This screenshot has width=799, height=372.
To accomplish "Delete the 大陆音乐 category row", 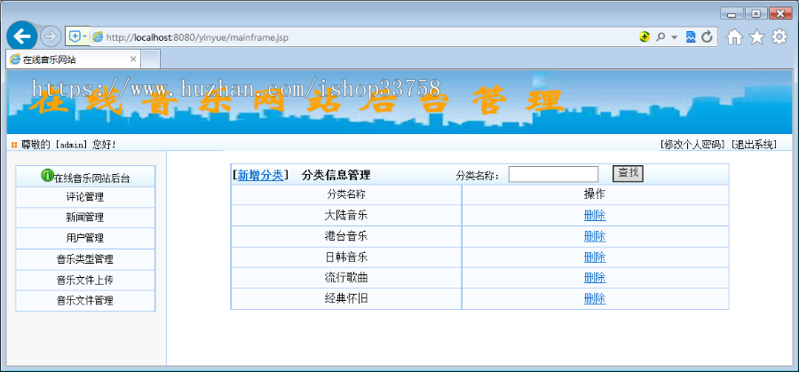I will coord(595,216).
